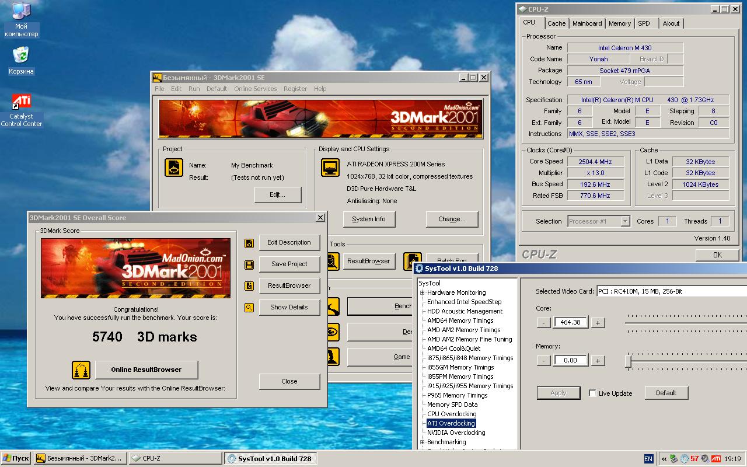Click the Core clock slider track
Viewport: 747px width, 467px height.
[x=686, y=324]
